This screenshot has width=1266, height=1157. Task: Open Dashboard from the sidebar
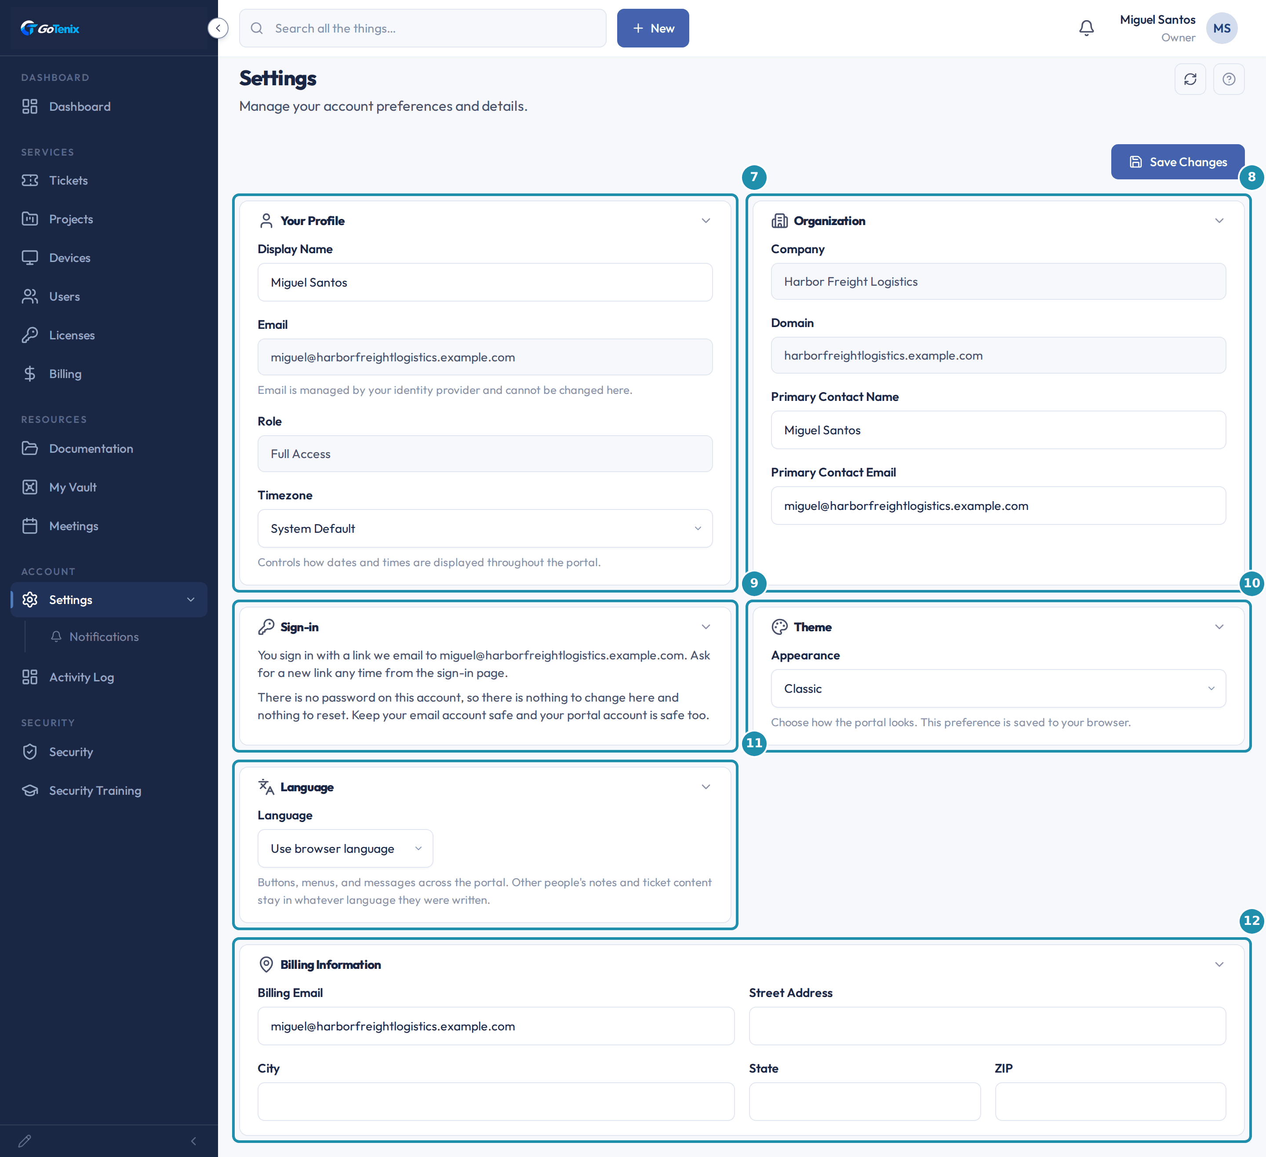point(109,107)
